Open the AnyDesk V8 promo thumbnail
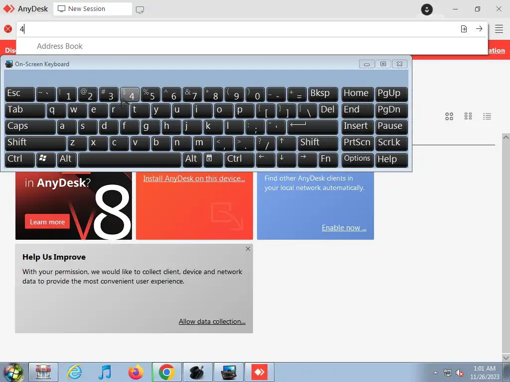Image resolution: width=510 pixels, height=382 pixels. [74, 206]
